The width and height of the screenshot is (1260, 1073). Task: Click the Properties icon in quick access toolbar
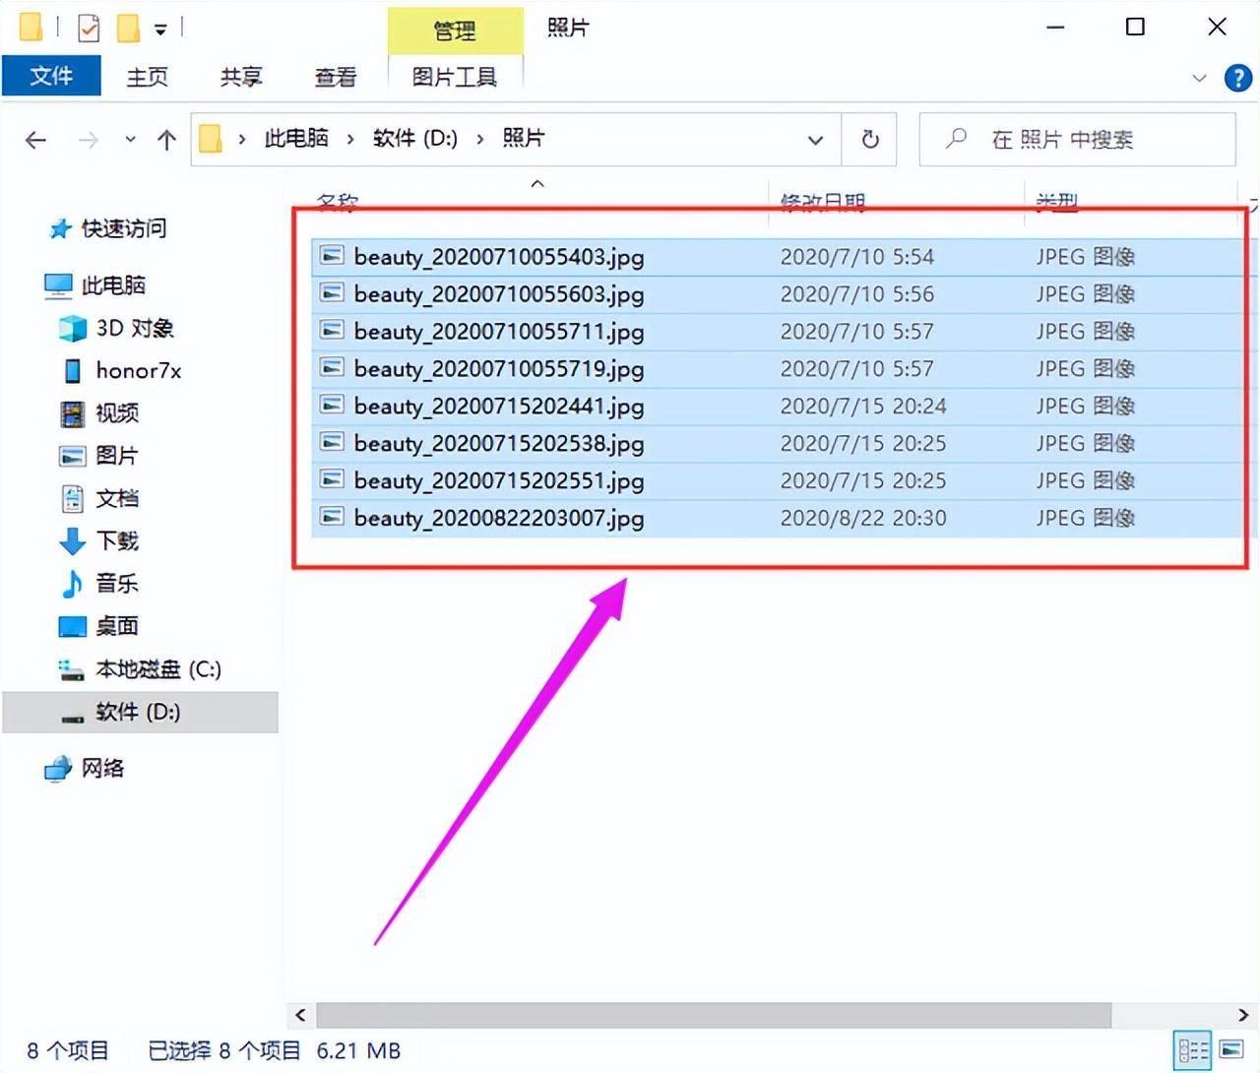[x=89, y=28]
